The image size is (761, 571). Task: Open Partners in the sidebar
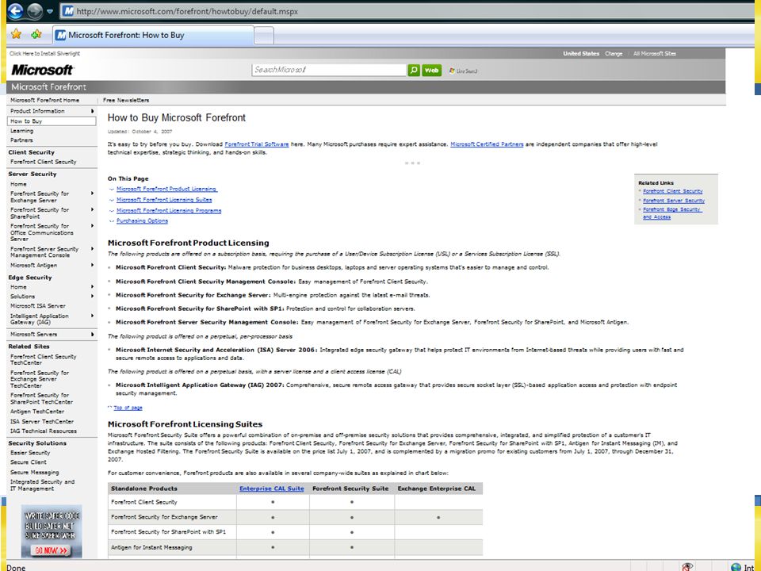point(22,140)
